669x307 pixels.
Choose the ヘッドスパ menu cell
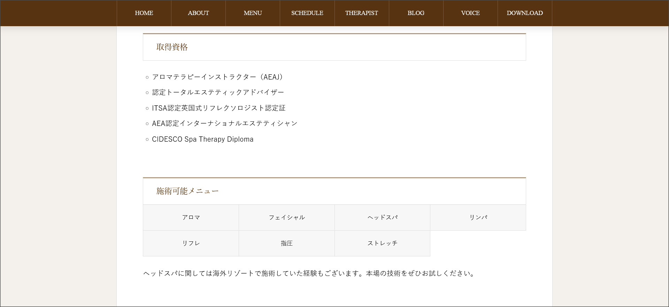click(x=382, y=217)
